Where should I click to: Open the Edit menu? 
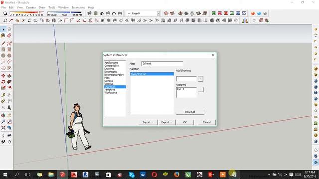pyautogui.click(x=11, y=8)
